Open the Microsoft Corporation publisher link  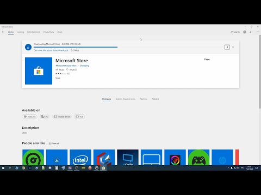click(66, 66)
